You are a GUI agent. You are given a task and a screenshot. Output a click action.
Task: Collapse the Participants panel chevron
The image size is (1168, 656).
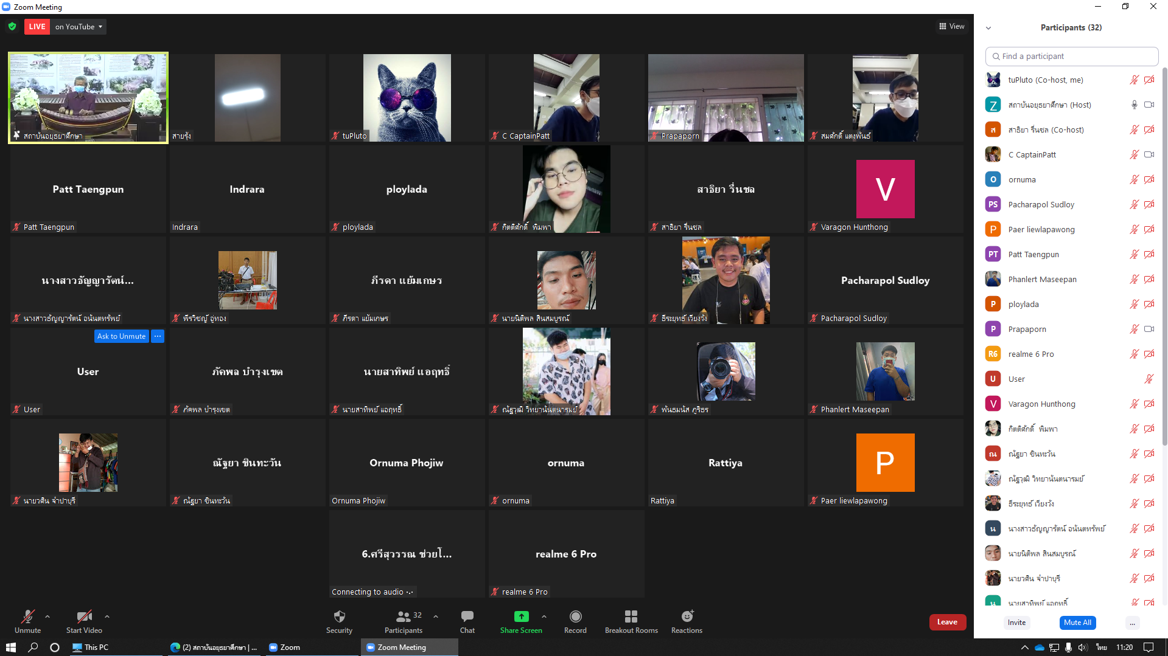[x=988, y=28]
